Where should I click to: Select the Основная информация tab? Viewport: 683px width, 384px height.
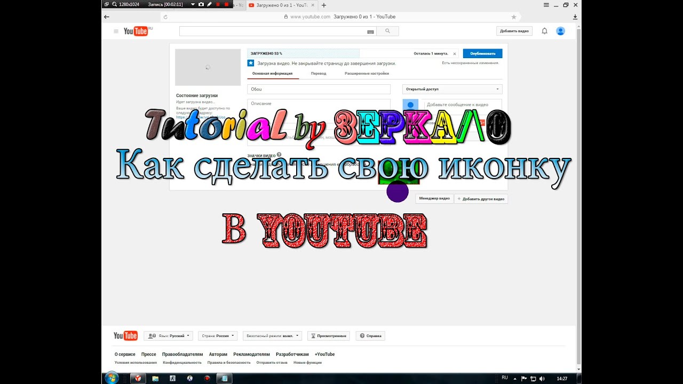click(x=272, y=74)
